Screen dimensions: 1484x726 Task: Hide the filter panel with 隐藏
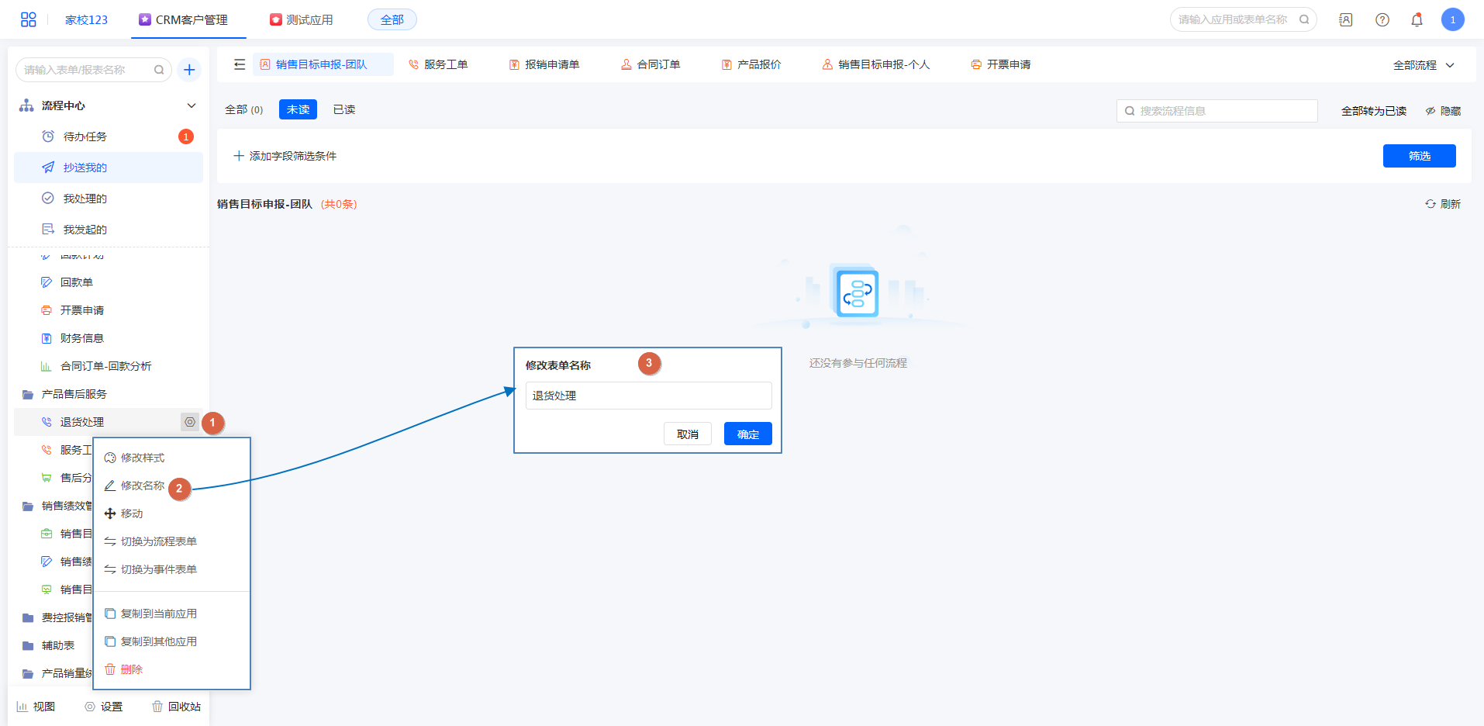tap(1443, 111)
